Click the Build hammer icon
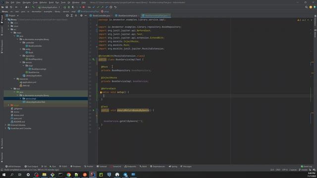This screenshot has width=317, height=178. point(33,7)
